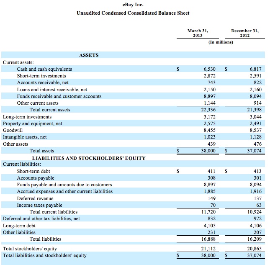This screenshot has width=270, height=265.
Task: Click goodwill value 8,455
Action: 210,130
